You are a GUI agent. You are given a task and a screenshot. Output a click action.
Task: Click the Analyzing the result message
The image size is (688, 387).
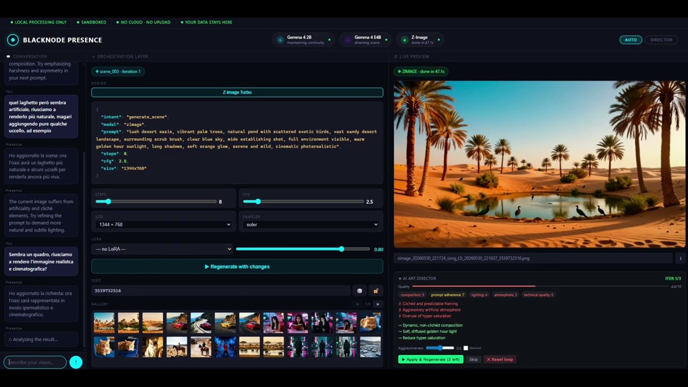[x=41, y=339]
